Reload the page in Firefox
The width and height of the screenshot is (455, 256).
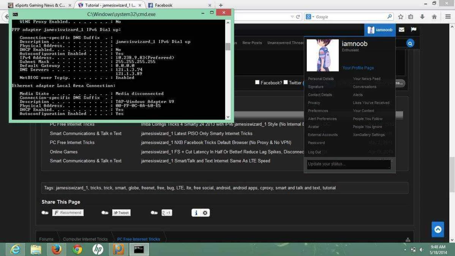[298, 17]
